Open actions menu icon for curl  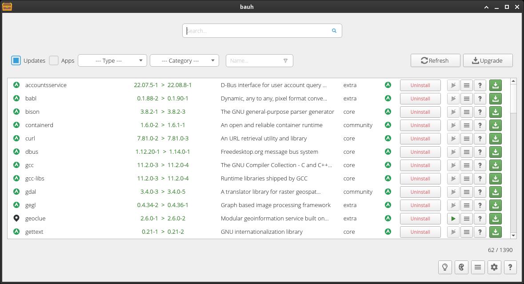(x=467, y=139)
